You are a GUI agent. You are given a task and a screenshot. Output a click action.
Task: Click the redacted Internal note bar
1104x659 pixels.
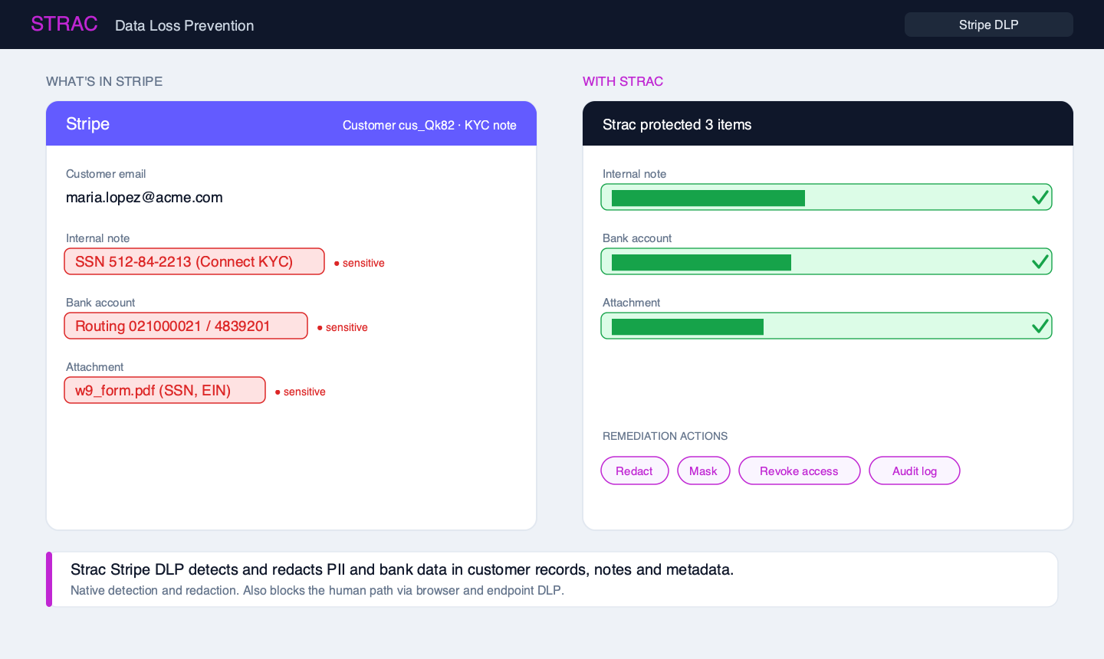pos(708,198)
